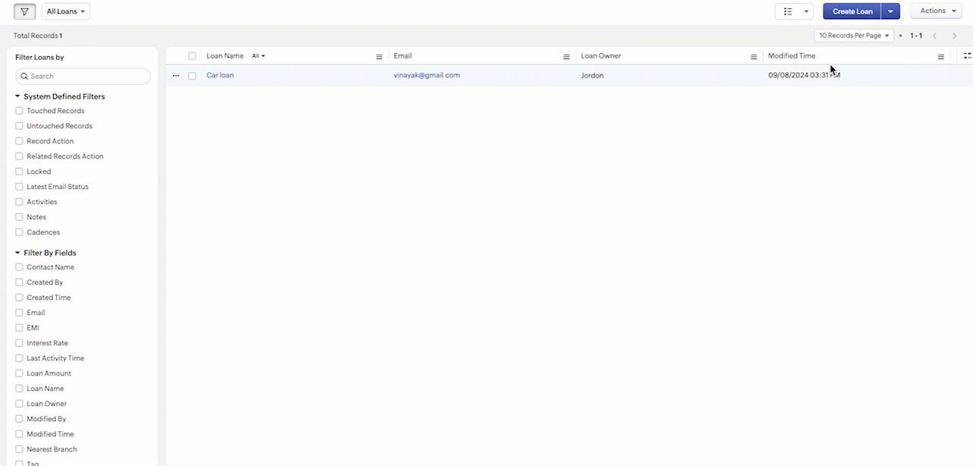Click the filter Search input field
Viewport: 973px width, 466px height.
(x=83, y=76)
